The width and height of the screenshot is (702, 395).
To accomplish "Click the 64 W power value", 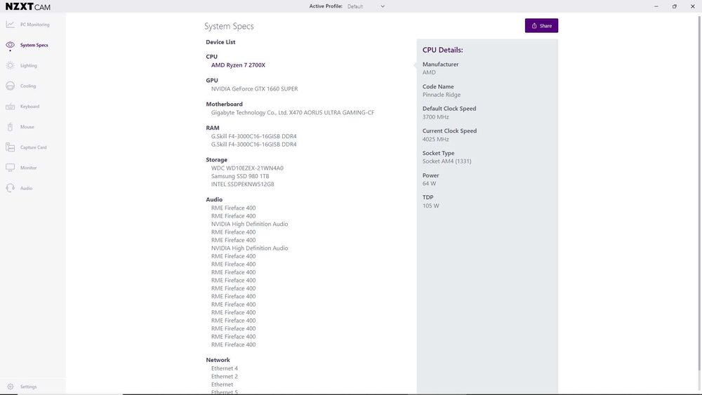I will tap(429, 183).
